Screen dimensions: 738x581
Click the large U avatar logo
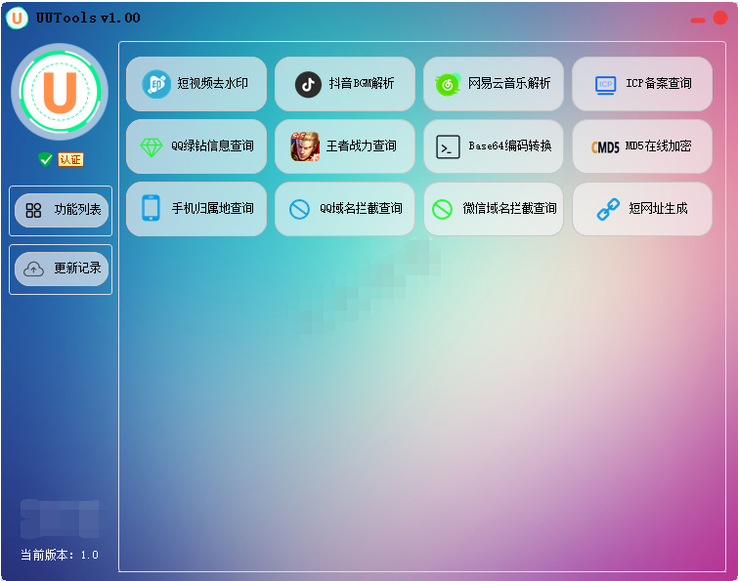click(x=60, y=92)
